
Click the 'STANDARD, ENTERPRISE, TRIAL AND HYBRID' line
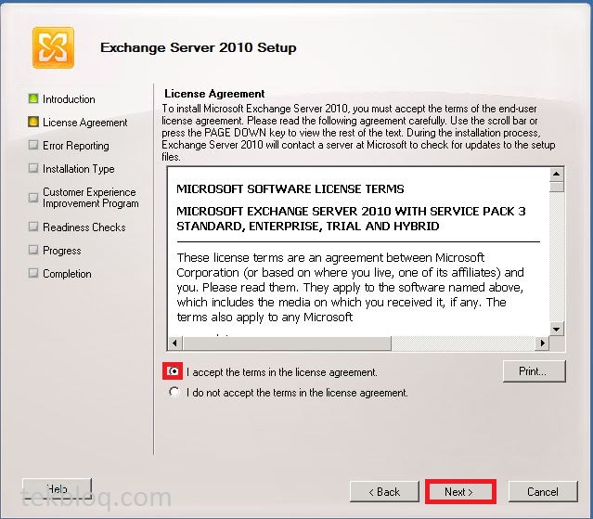click(x=308, y=227)
